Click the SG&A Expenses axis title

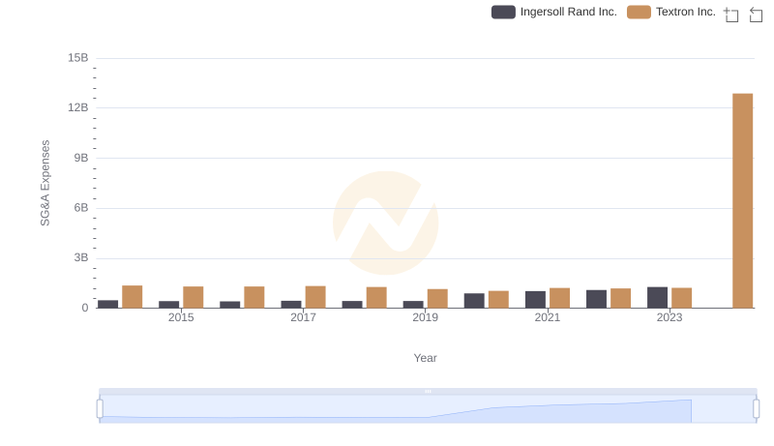(45, 183)
